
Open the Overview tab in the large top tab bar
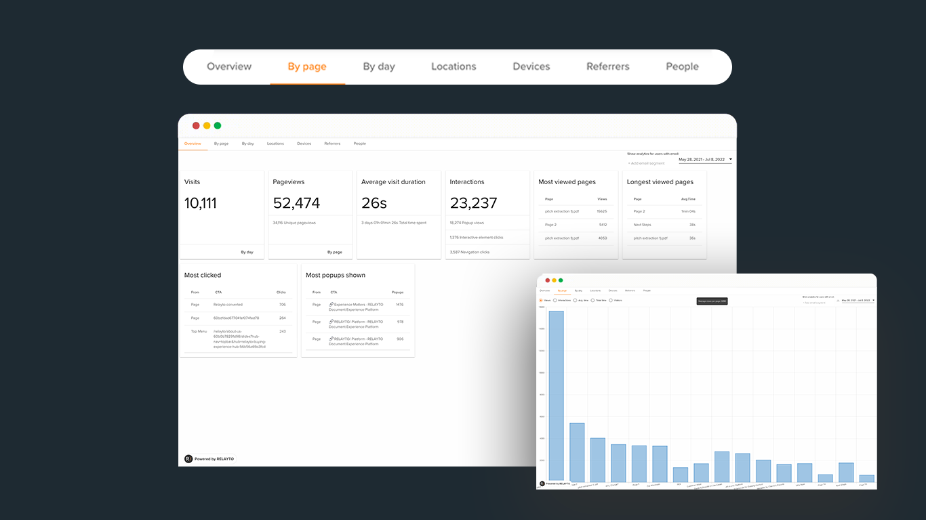[x=229, y=66]
